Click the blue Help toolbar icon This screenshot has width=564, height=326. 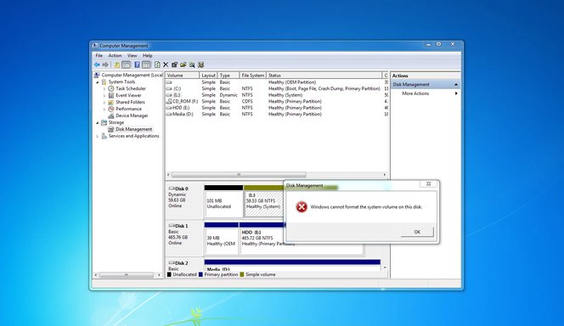click(137, 65)
